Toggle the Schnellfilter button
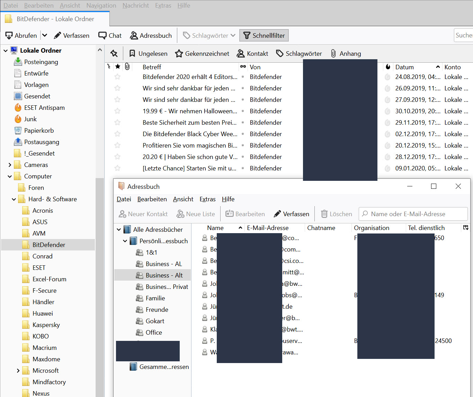This screenshot has width=473, height=397. (x=264, y=35)
